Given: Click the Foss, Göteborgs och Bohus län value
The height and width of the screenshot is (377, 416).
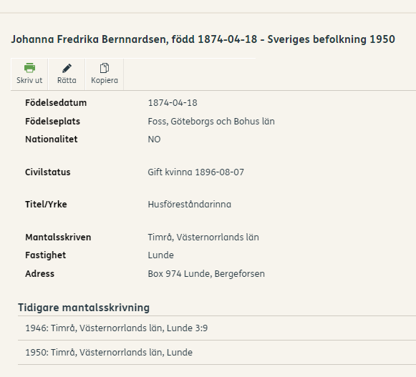Looking at the screenshot, I should click(211, 122).
